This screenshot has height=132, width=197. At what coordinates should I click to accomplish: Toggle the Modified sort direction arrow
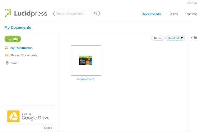coord(182,38)
